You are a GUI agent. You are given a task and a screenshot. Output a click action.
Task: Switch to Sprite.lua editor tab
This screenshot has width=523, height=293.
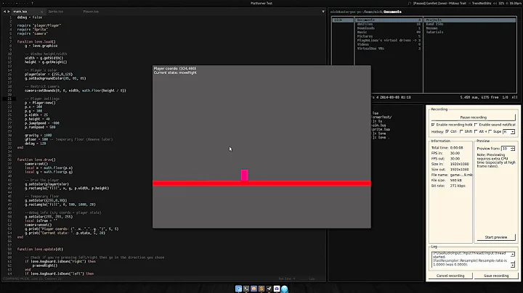(56, 12)
